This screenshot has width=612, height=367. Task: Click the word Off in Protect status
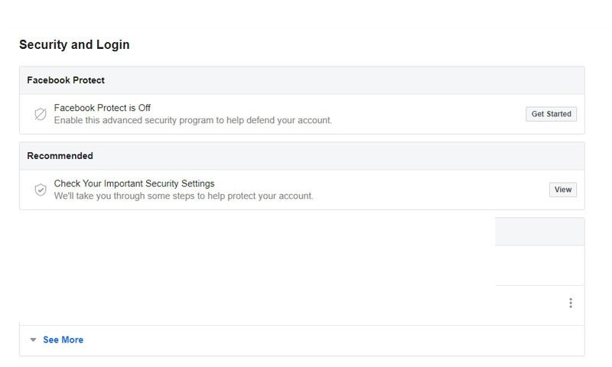(144, 108)
